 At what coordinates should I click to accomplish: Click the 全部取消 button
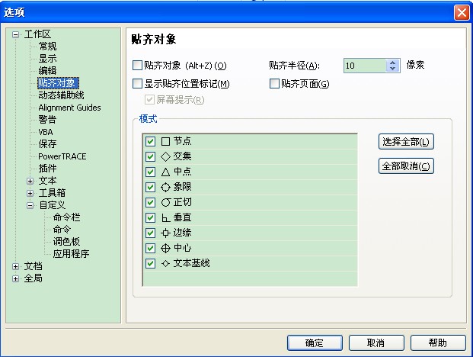(x=406, y=166)
